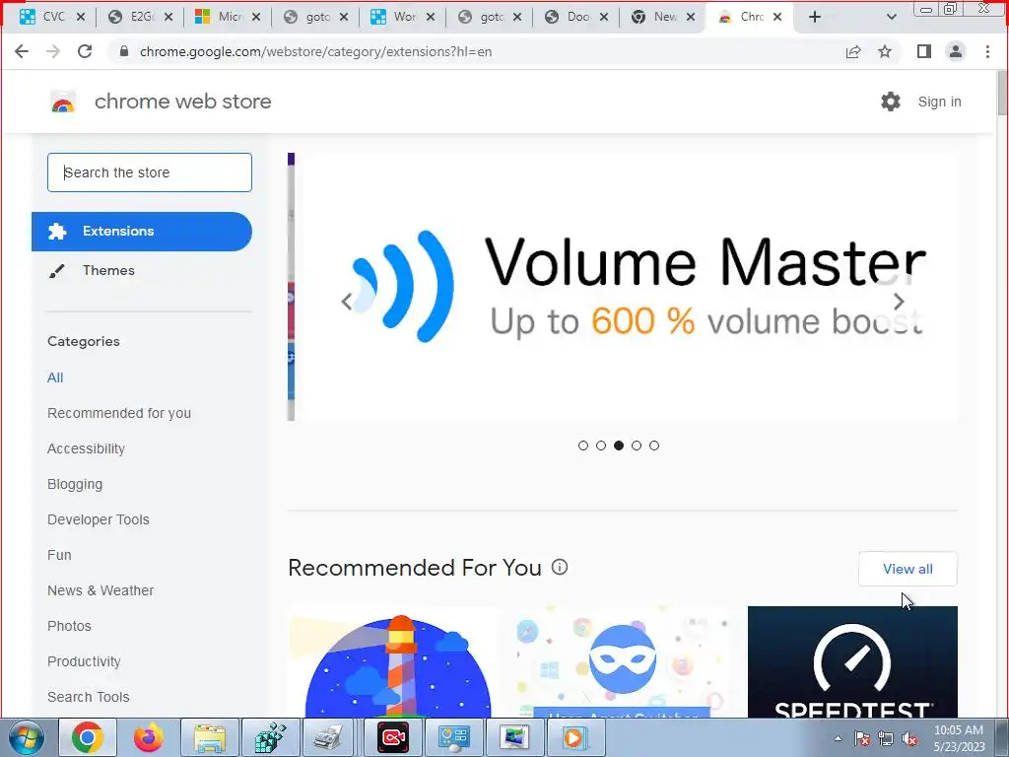Open Web Store settings gear
1009x757 pixels.
(x=891, y=102)
